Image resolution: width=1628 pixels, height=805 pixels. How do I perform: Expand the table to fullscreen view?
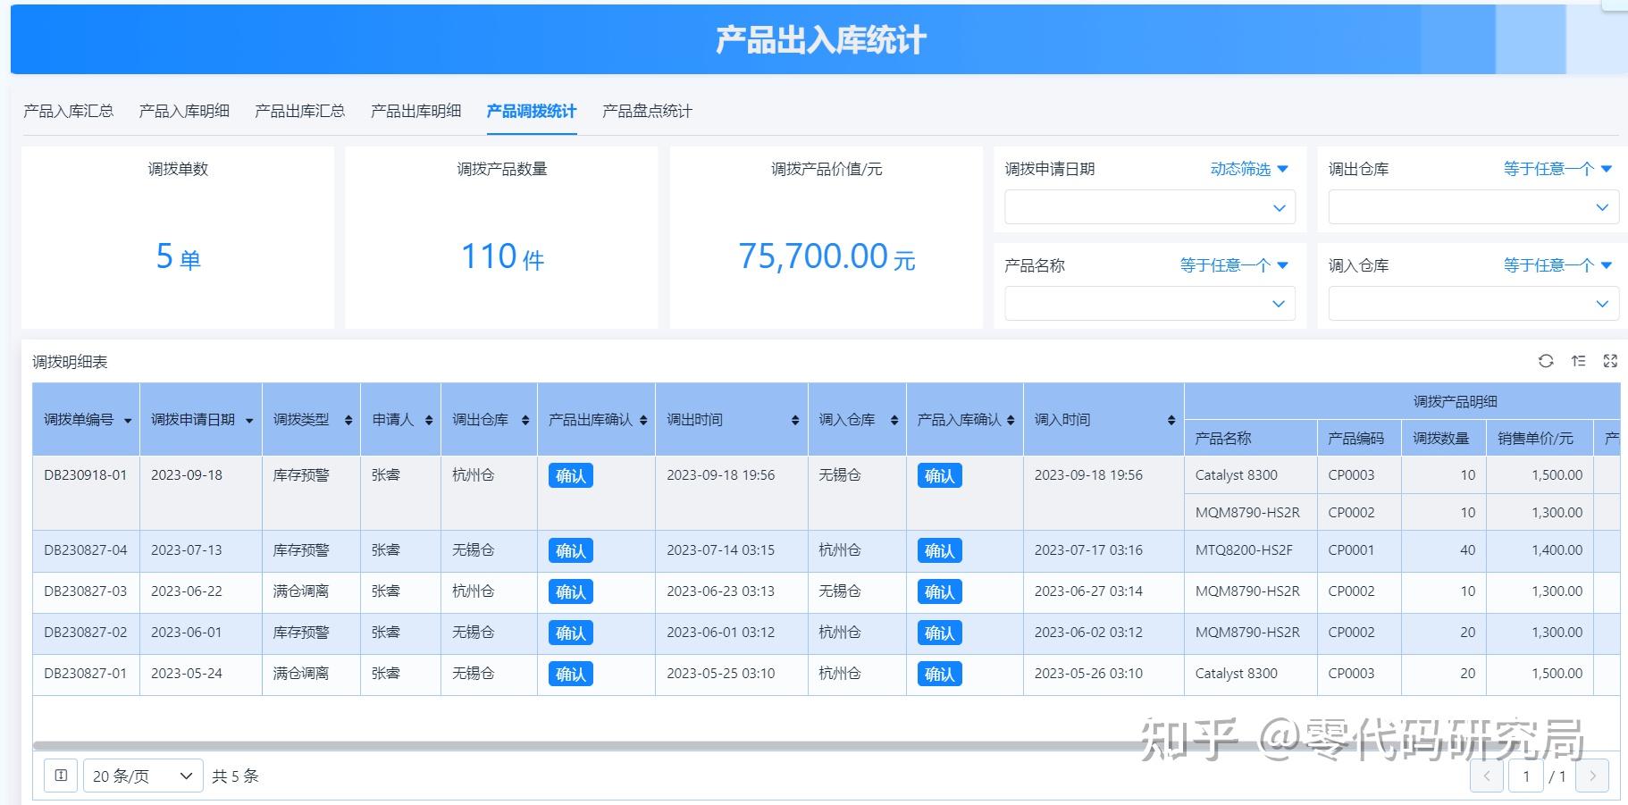tap(1611, 361)
